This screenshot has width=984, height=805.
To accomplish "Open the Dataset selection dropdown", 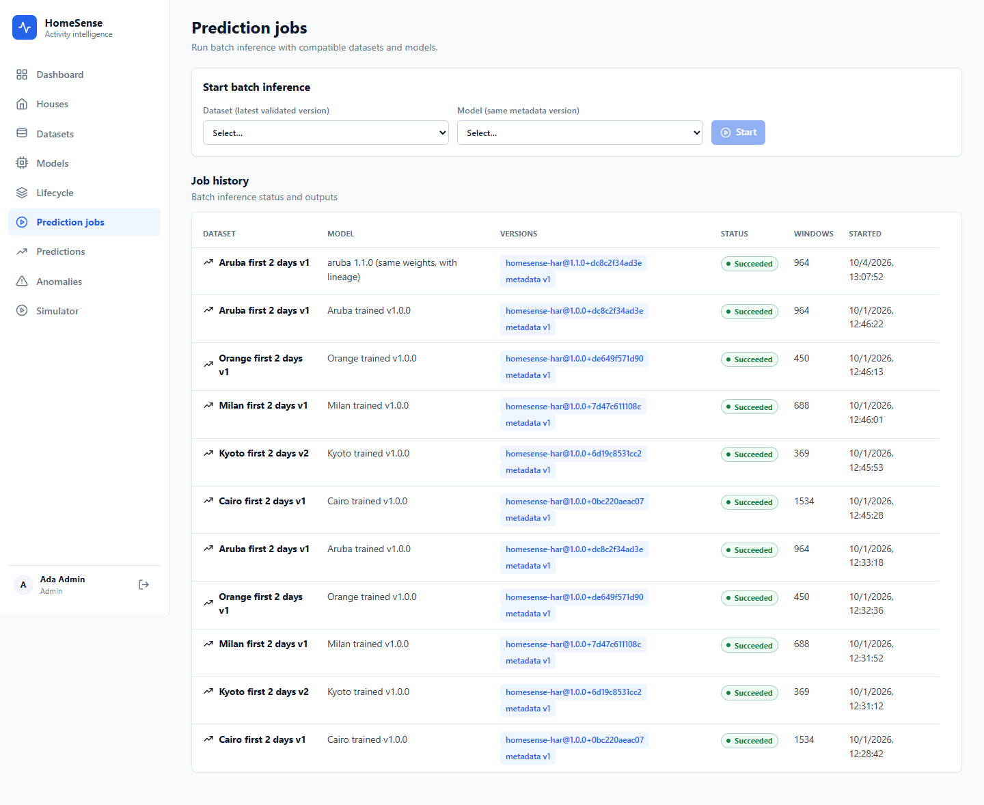I will pos(326,133).
